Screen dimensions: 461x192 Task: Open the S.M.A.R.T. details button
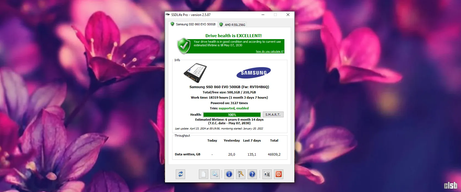tap(273, 115)
